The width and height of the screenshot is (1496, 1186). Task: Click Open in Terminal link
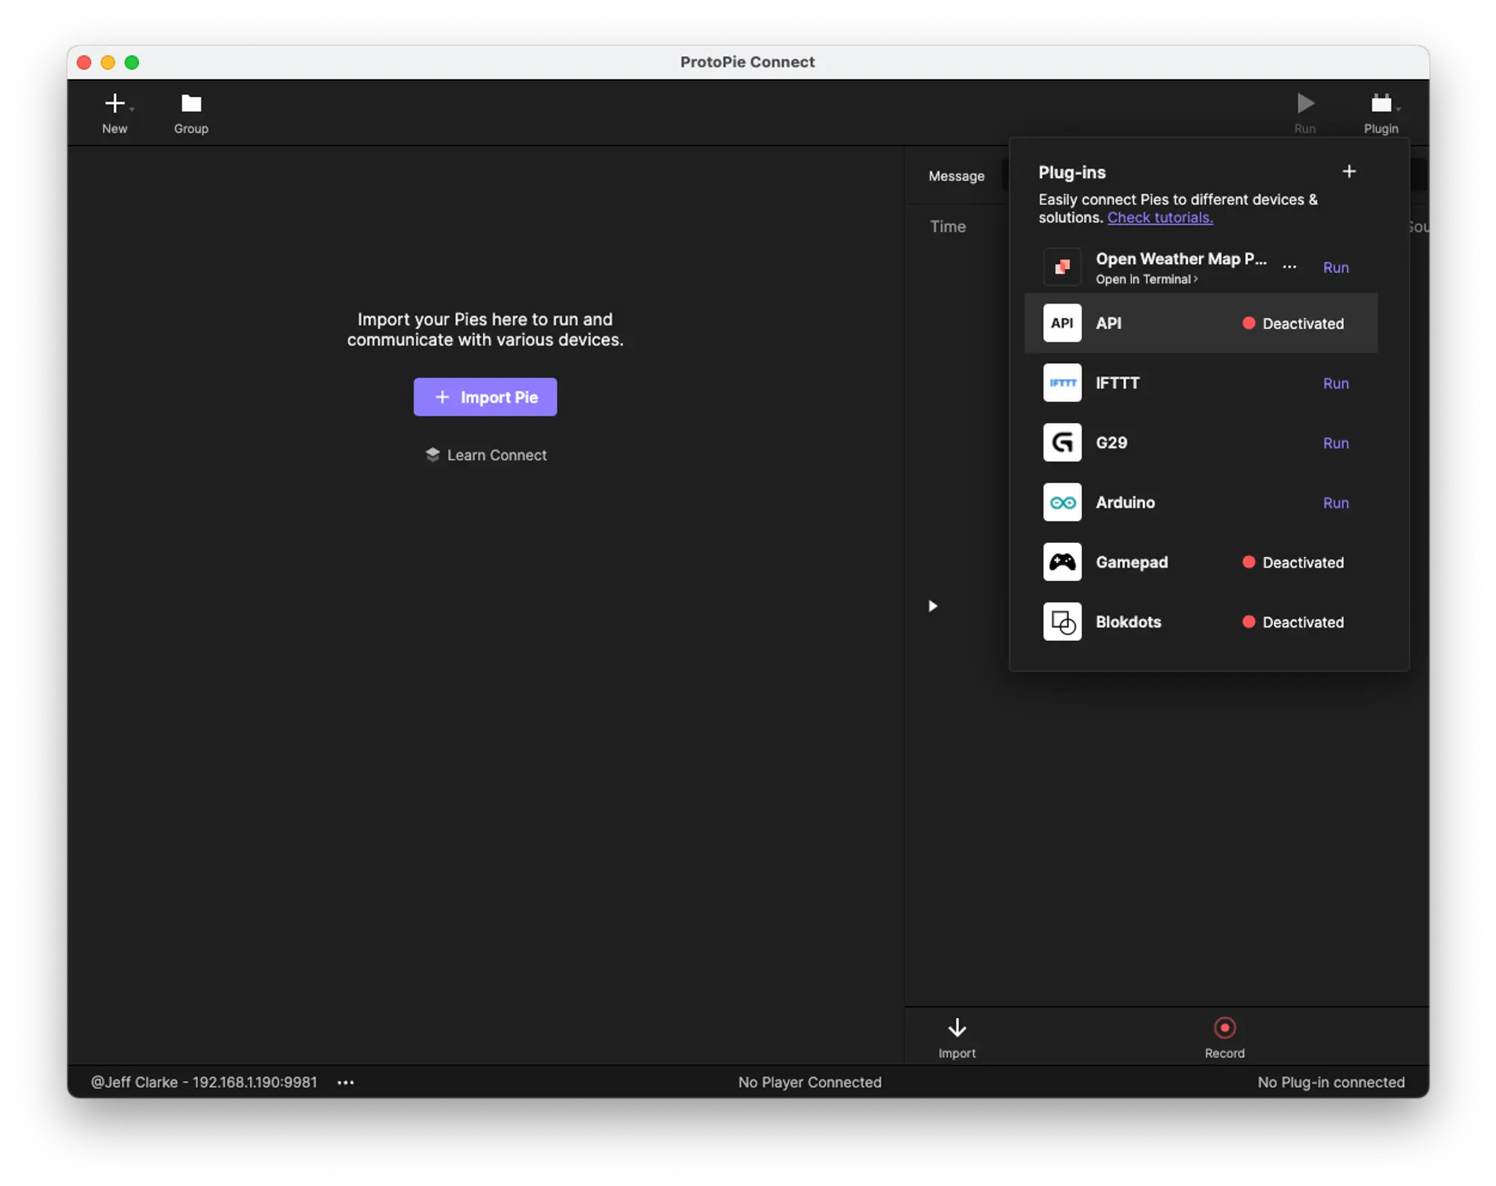tap(1146, 280)
